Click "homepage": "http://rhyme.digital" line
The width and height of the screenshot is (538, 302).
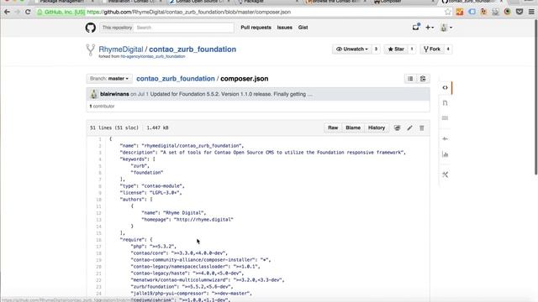[x=187, y=220]
